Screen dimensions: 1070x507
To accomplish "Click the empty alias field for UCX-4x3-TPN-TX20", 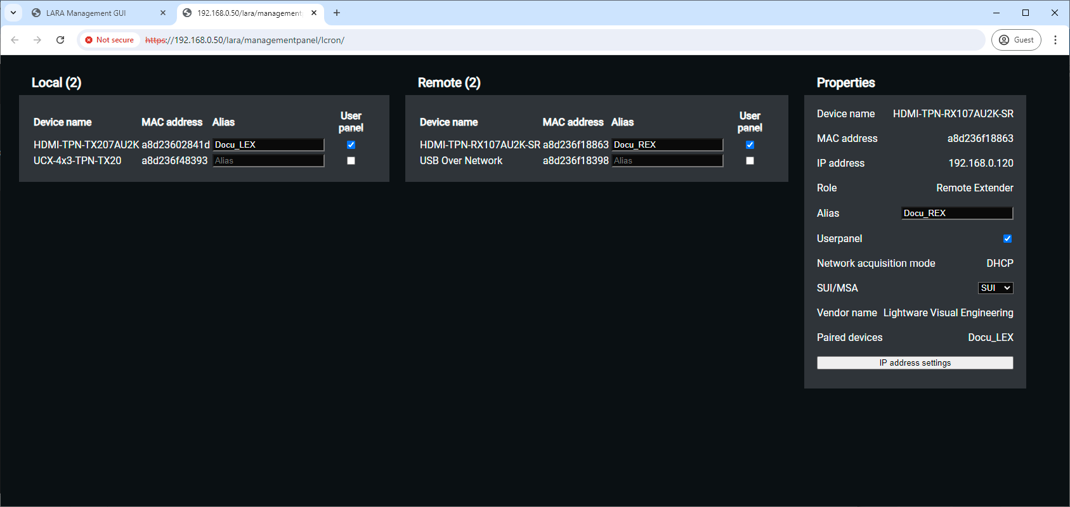I will pos(268,161).
